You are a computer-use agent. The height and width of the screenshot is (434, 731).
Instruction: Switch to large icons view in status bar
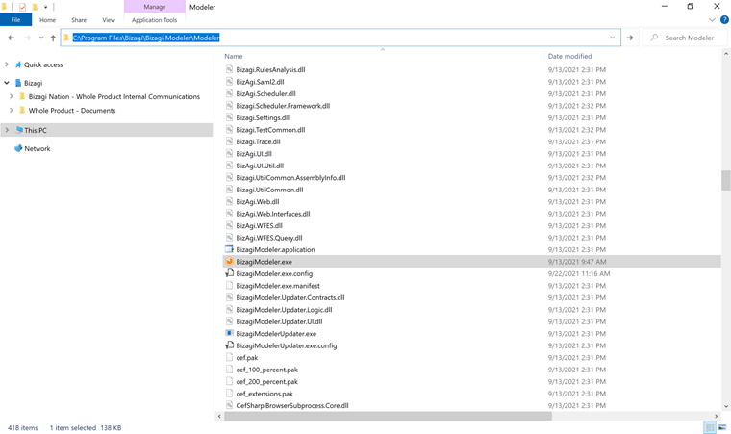coord(722,427)
